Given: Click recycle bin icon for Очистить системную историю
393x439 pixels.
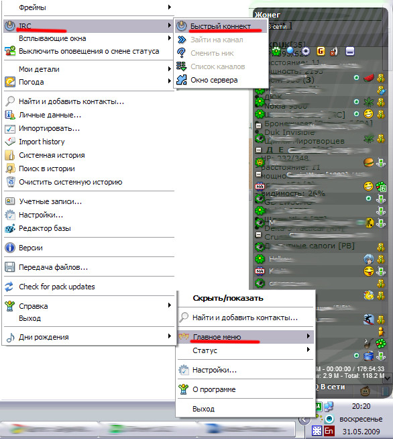Looking at the screenshot, I should (x=11, y=182).
